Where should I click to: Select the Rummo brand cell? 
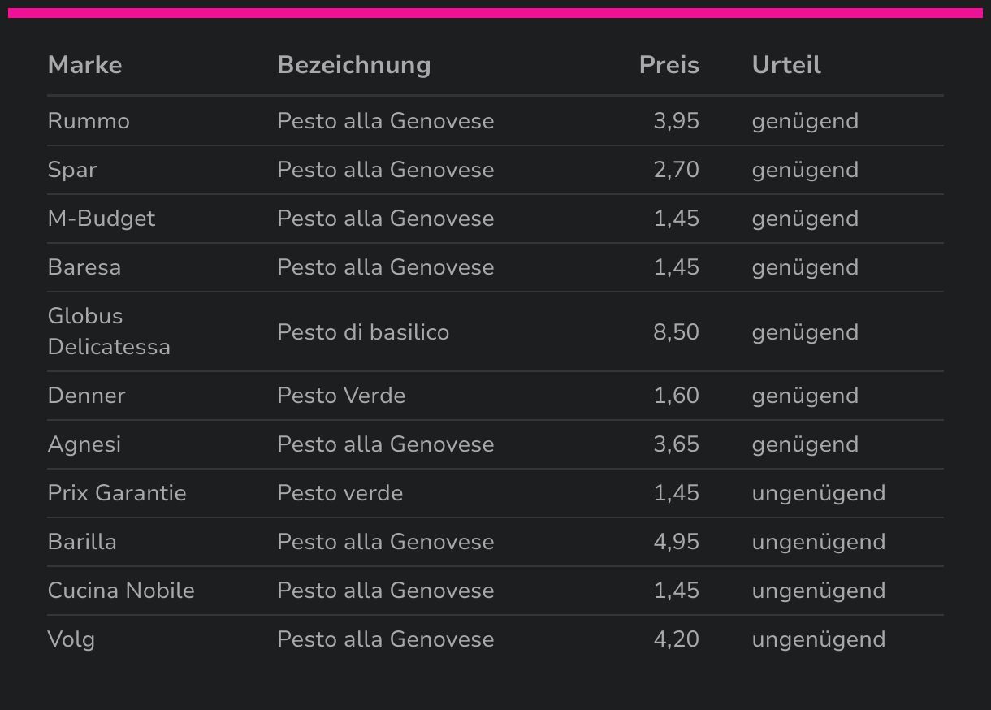89,121
